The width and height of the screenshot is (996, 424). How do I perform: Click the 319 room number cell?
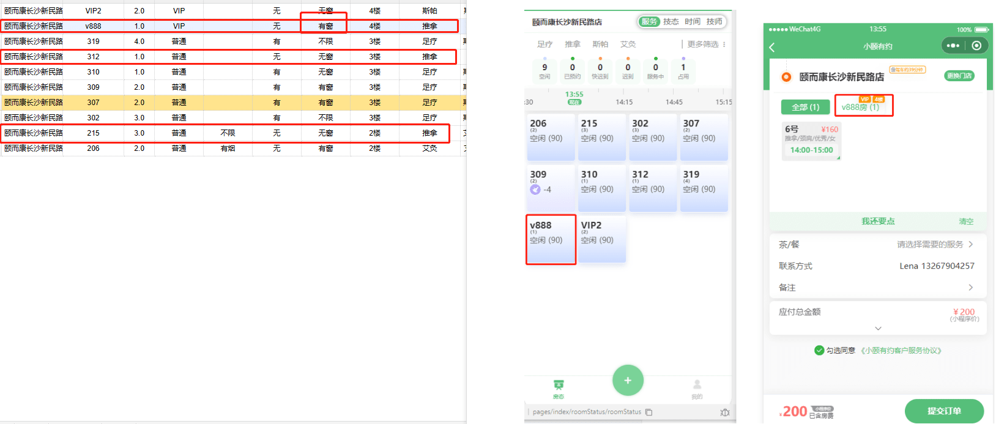click(93, 42)
